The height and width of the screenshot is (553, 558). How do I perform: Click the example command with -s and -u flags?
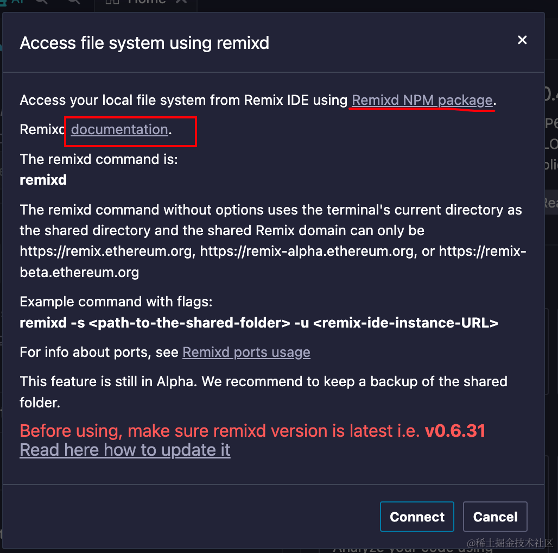pyautogui.click(x=259, y=323)
